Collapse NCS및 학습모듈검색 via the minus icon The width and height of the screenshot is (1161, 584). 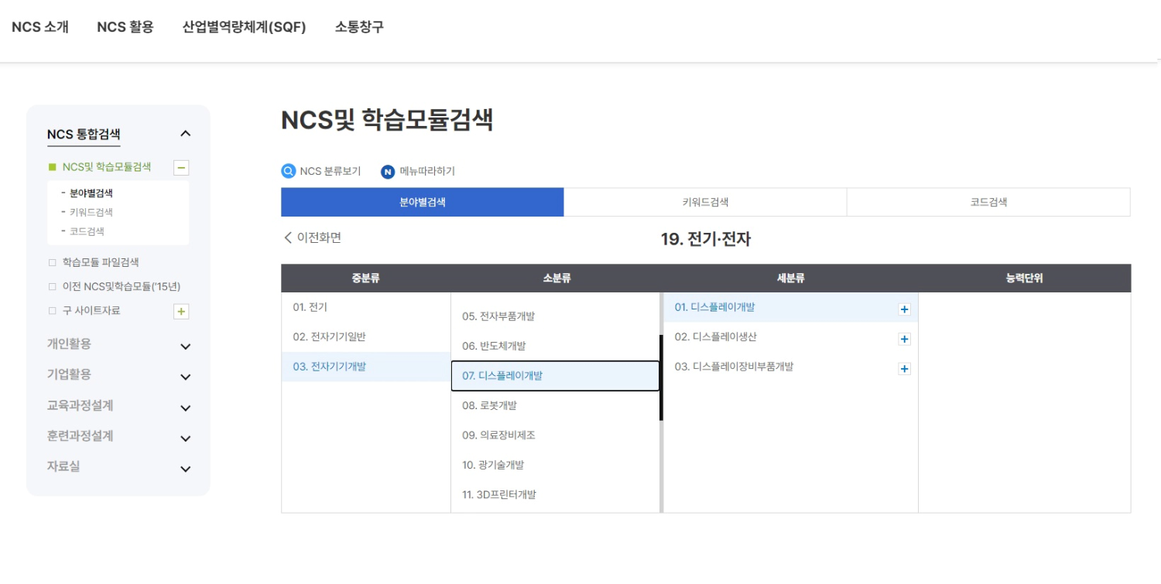[x=181, y=167]
